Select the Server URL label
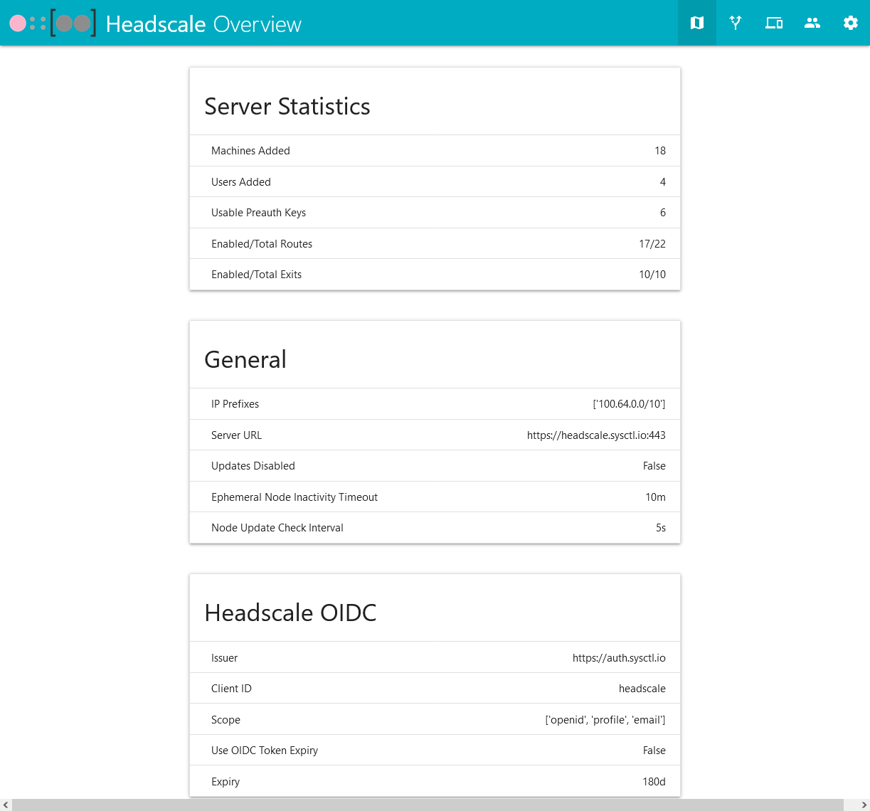Screen dimensions: 870x811 point(236,435)
